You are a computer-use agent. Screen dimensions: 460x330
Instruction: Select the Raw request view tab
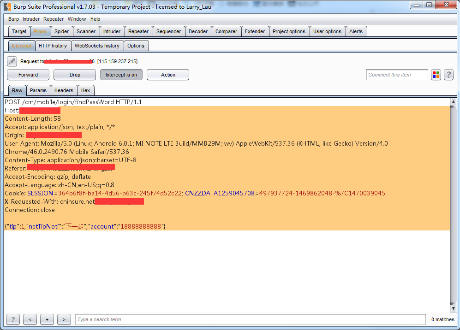[17, 90]
